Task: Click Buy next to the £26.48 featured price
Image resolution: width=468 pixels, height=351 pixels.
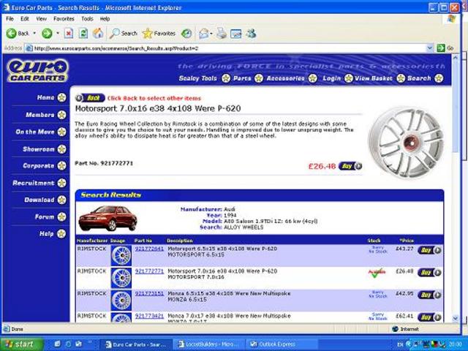Action: tap(350, 166)
